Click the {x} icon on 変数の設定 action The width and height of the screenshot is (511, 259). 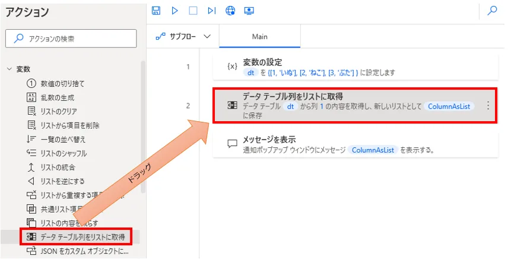coord(233,67)
